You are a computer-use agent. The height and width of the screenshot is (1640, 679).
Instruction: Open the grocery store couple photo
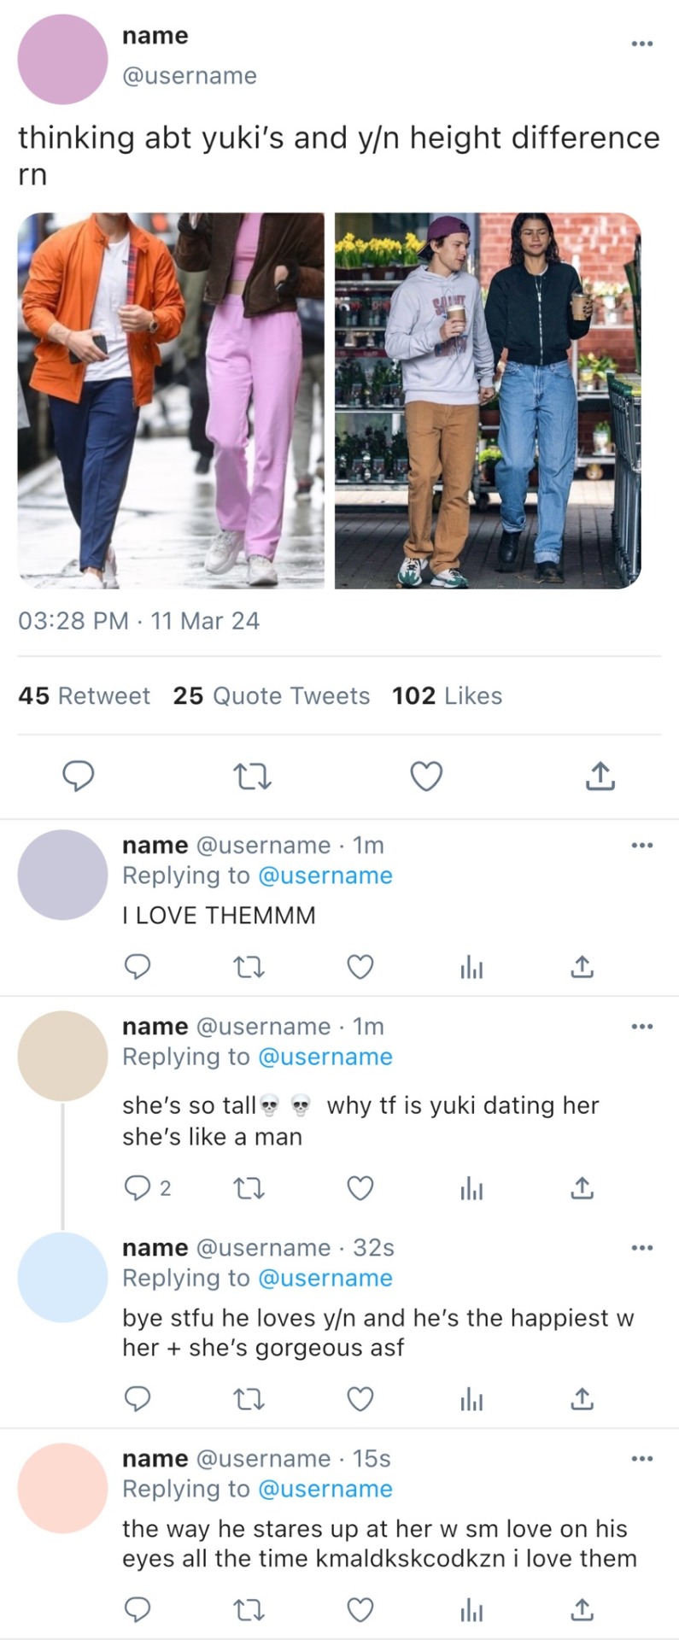pos(487,401)
